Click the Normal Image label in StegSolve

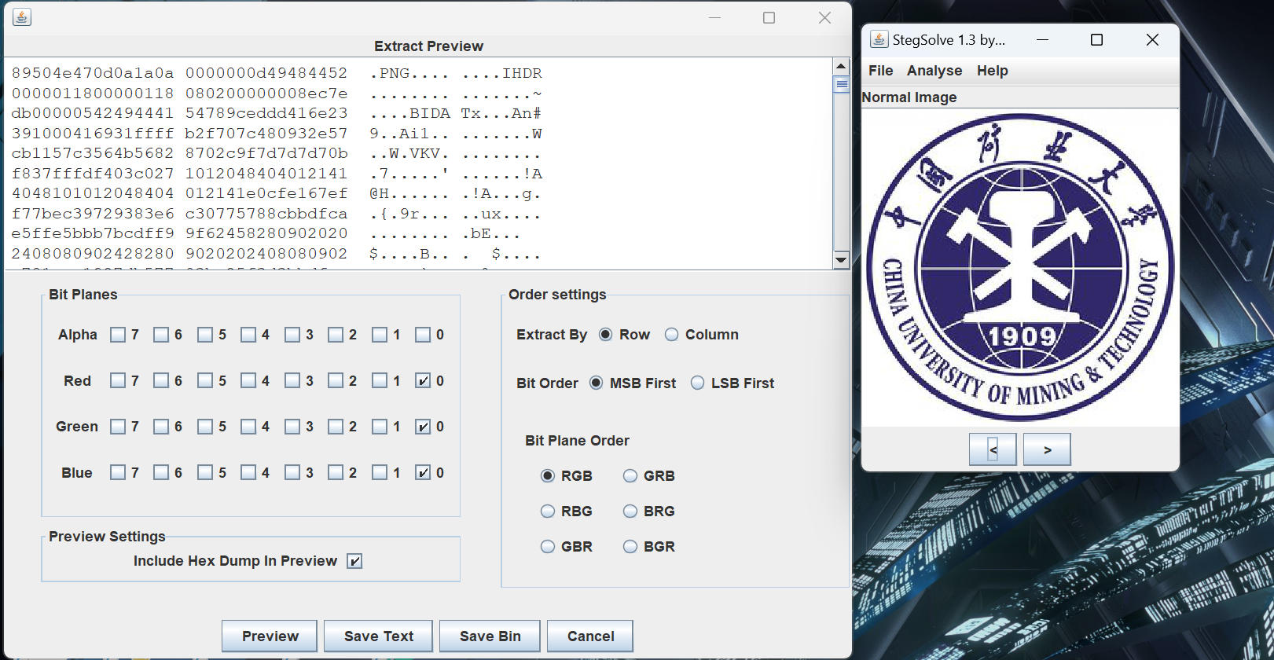(x=909, y=97)
